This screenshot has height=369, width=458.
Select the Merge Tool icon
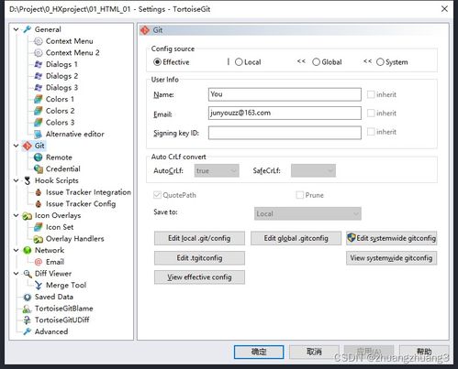pyautogui.click(x=39, y=286)
